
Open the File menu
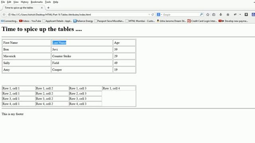[x=3, y=2]
